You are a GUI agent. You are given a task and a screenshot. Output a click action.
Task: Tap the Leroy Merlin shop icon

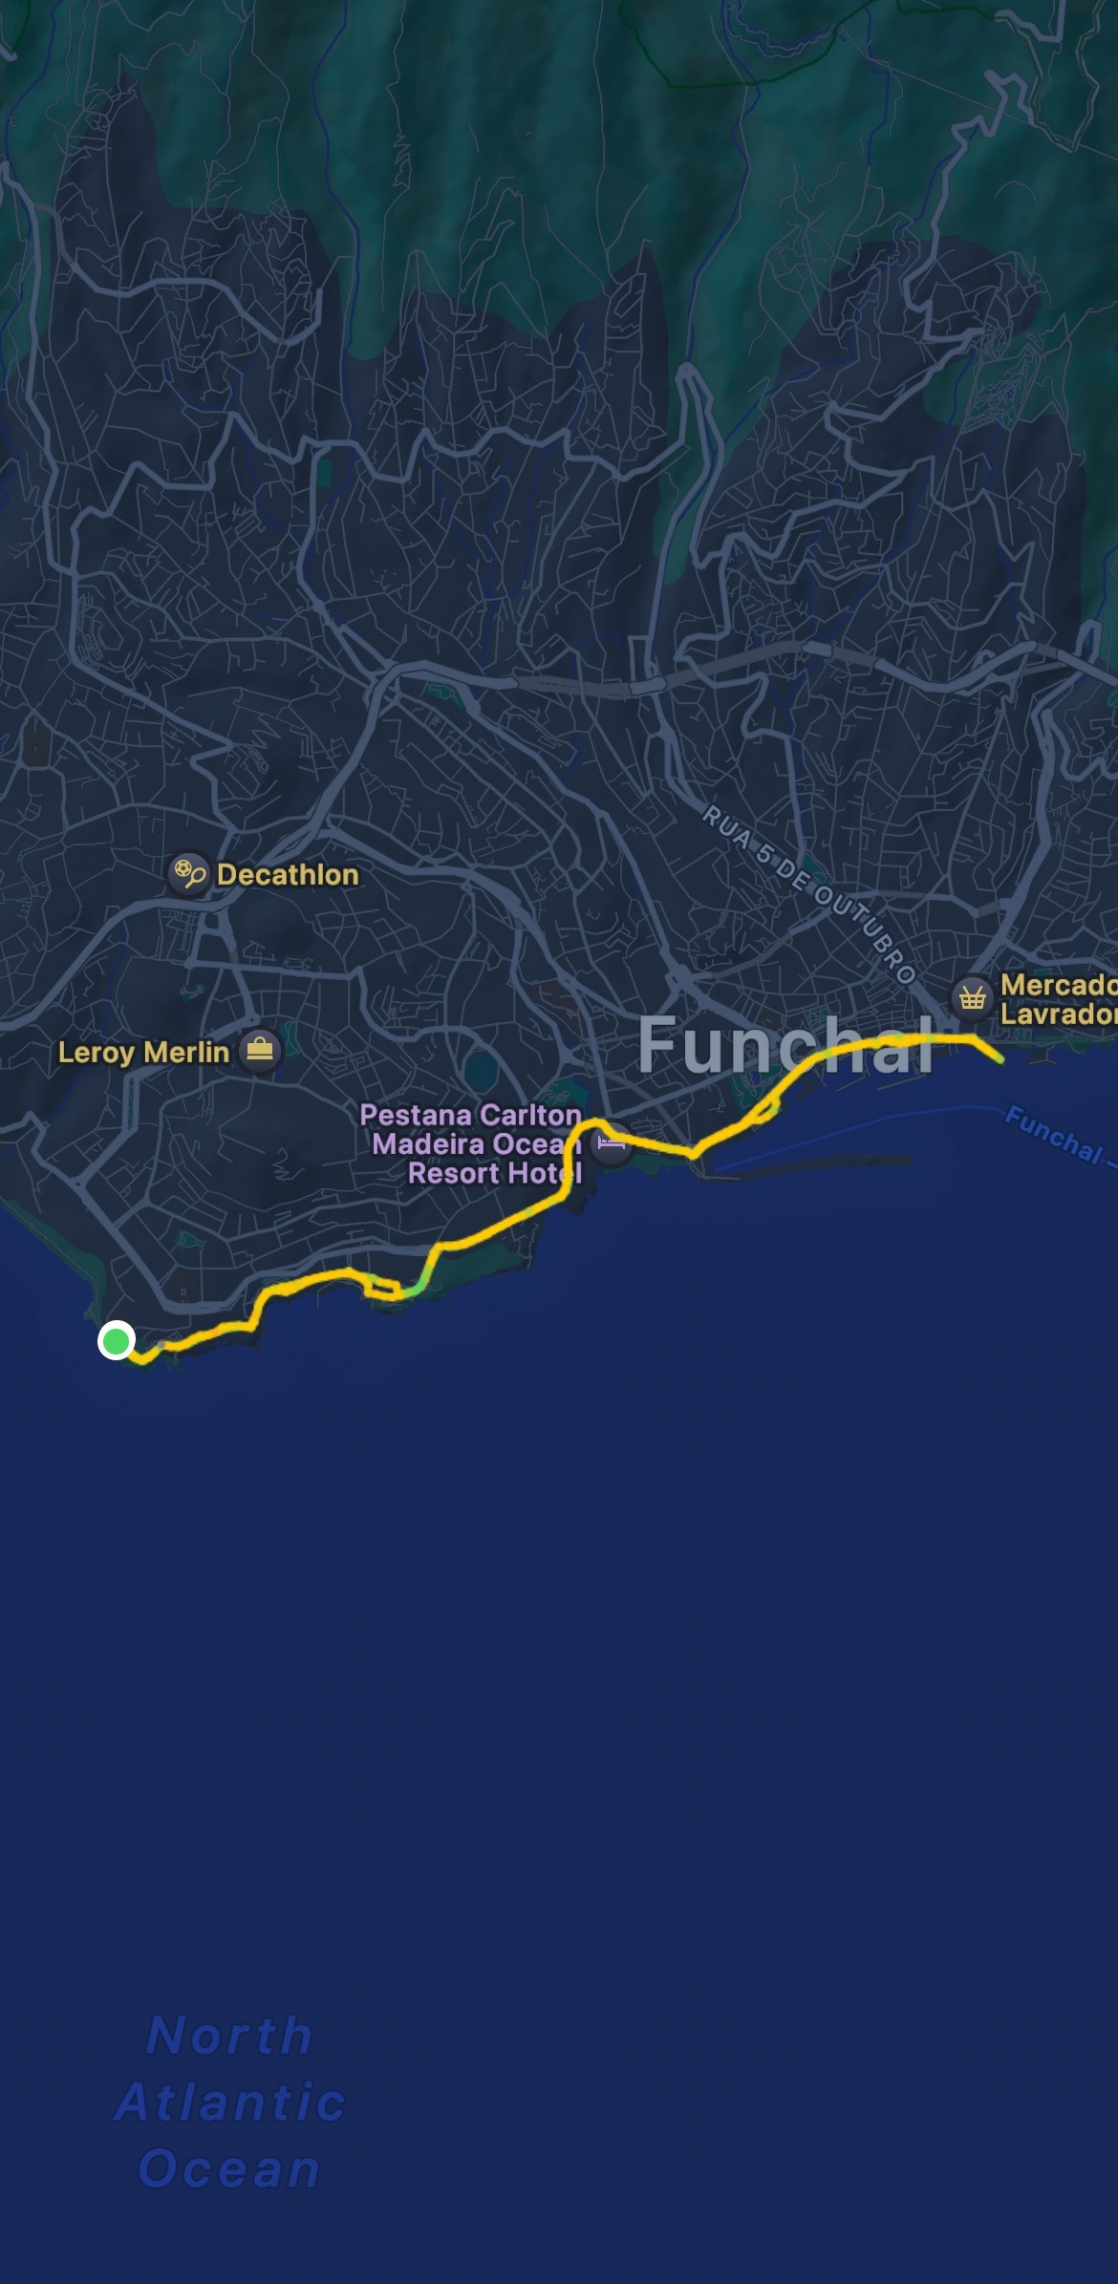pyautogui.click(x=259, y=1051)
